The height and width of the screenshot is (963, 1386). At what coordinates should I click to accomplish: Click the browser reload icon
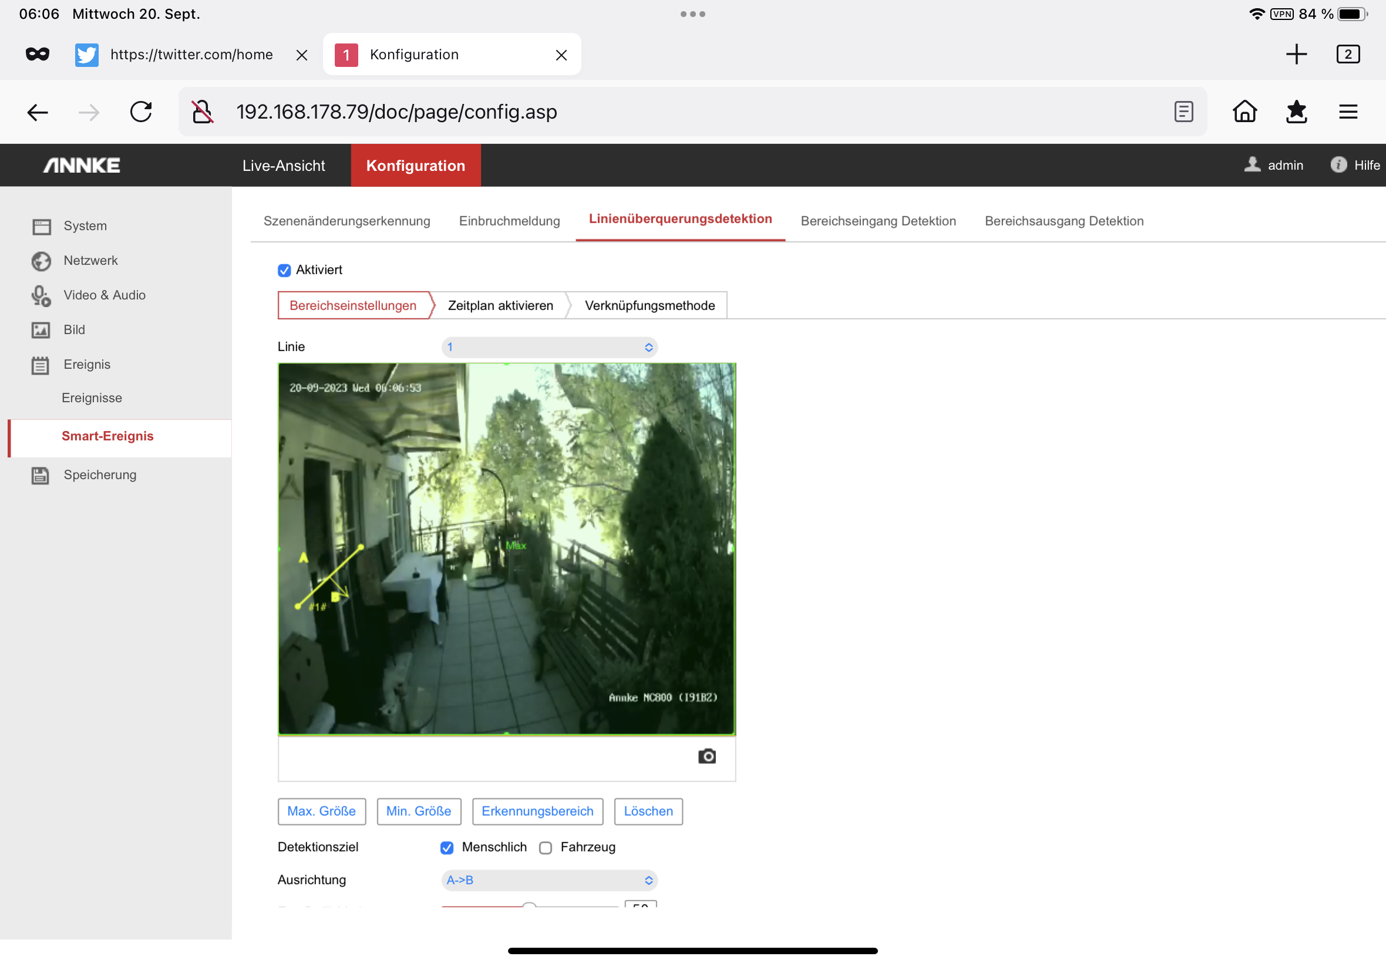(141, 112)
